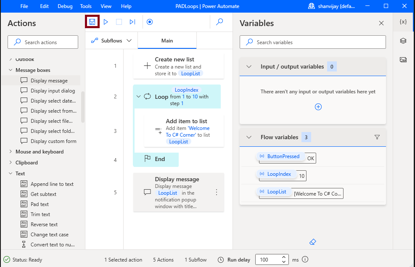Click Display message speech bubble icon in flow
This screenshot has height=267, width=415.
(147, 192)
